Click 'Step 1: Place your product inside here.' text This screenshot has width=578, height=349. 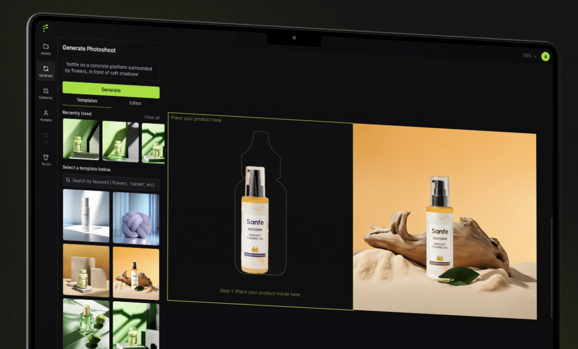(x=260, y=293)
